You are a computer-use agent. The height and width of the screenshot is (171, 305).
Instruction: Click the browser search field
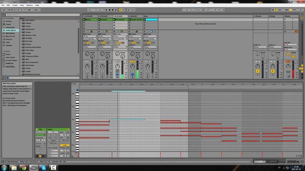pos(42,15)
